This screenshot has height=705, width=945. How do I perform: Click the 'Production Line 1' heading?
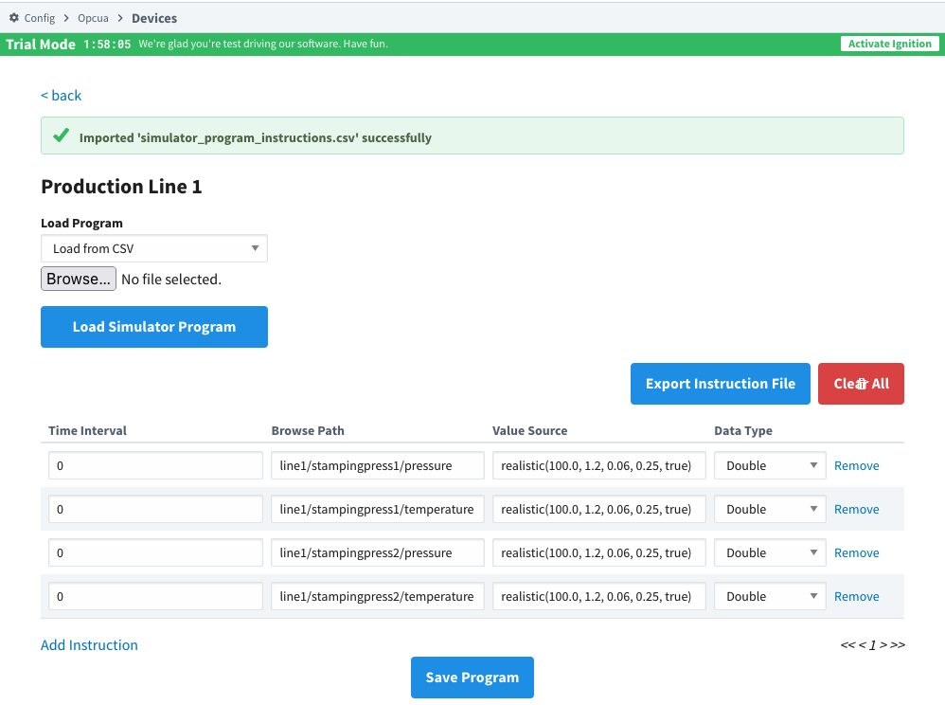click(x=121, y=187)
